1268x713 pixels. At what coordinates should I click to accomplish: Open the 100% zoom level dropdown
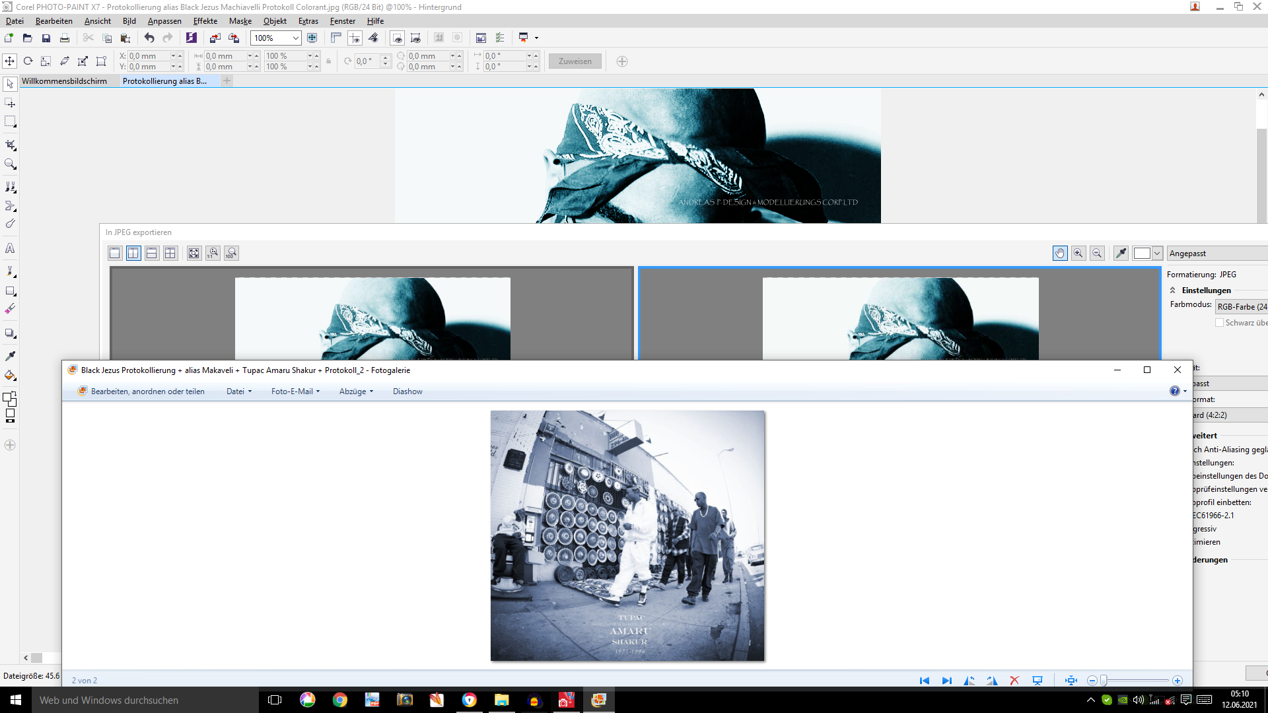pos(295,38)
